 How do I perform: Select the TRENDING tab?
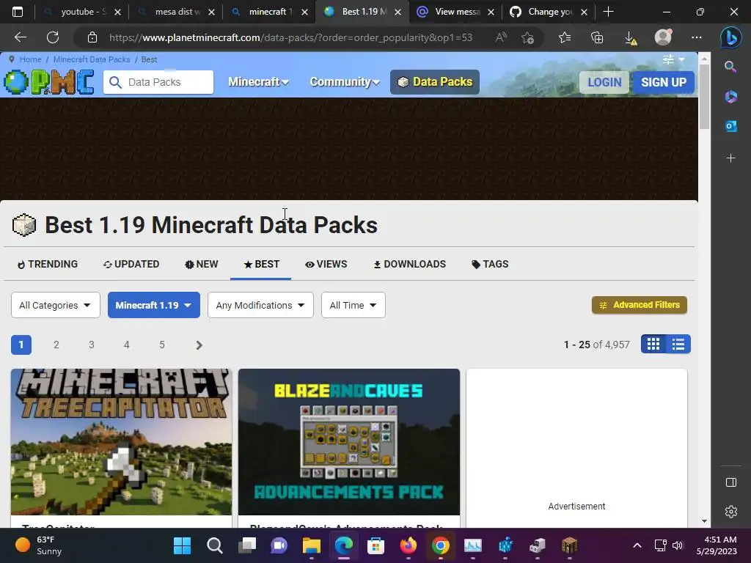click(x=48, y=264)
